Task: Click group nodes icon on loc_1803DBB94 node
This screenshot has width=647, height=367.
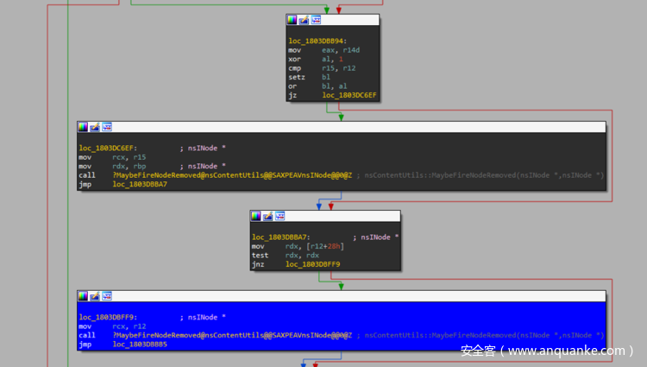Action: pos(316,19)
